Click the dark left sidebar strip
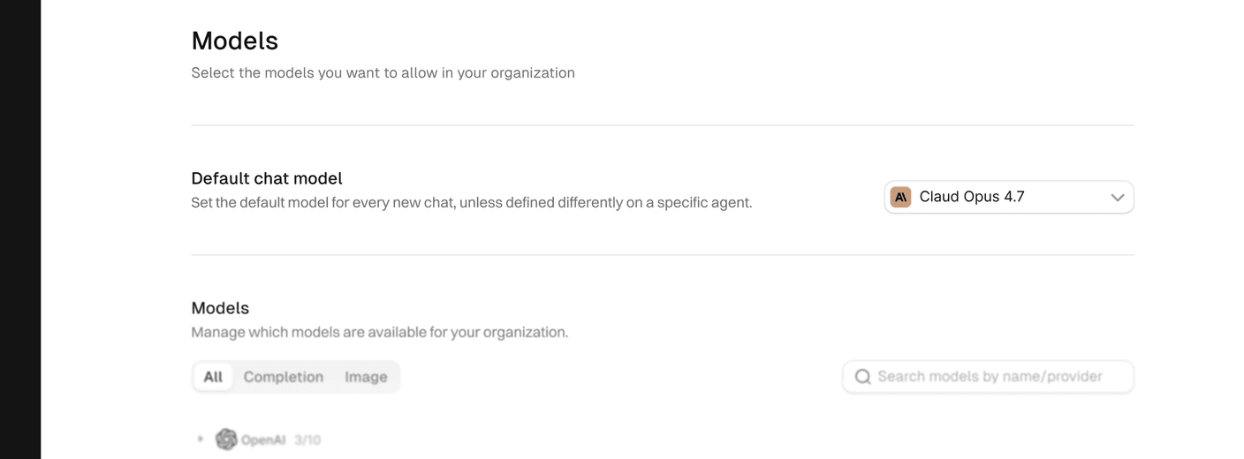The height and width of the screenshot is (459, 1244). point(20,229)
